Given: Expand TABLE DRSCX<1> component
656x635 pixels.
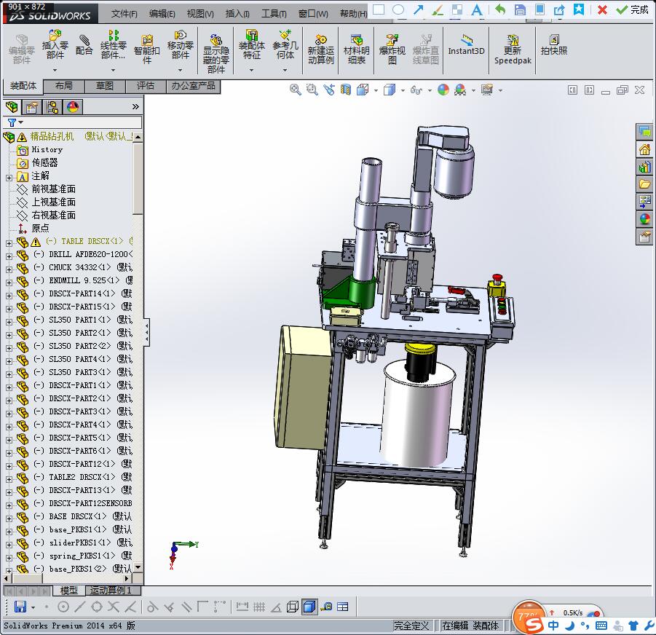Looking at the screenshot, I should [x=9, y=243].
